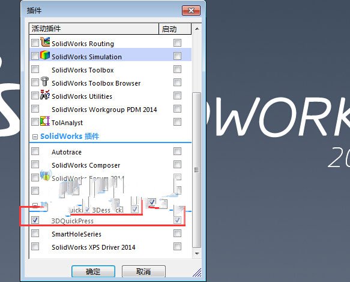
Task: Click scrollbar up arrow in plugin list
Action: 197,29
